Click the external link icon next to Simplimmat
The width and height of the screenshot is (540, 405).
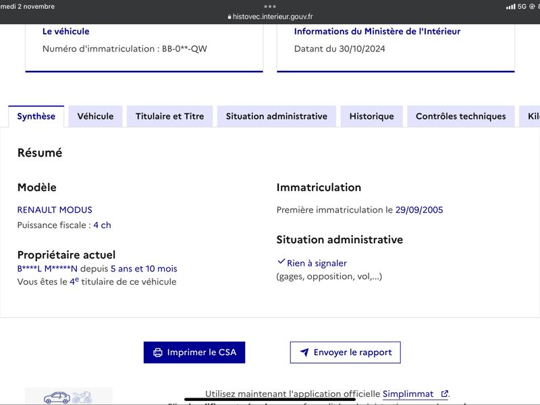click(x=444, y=394)
